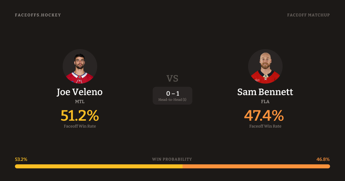The height and width of the screenshot is (181, 345).
Task: Open Joe Veleno's player headshot
Action: pos(80,66)
